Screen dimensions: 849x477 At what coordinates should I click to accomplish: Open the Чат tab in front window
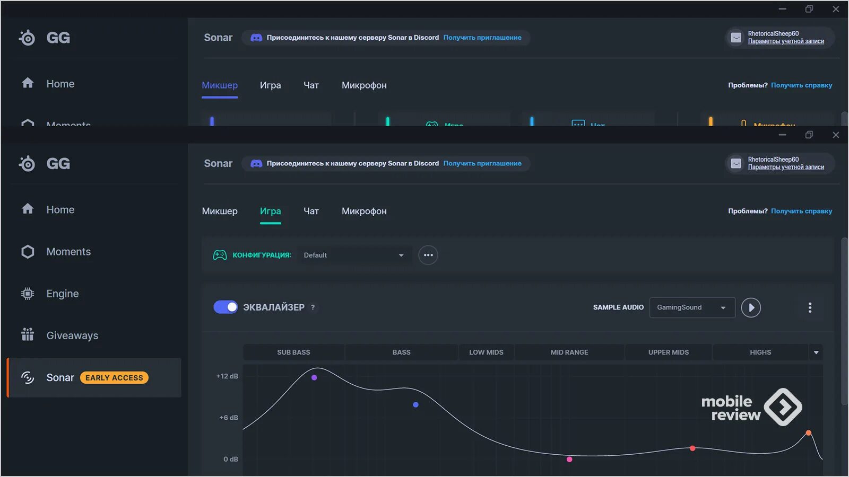311,211
